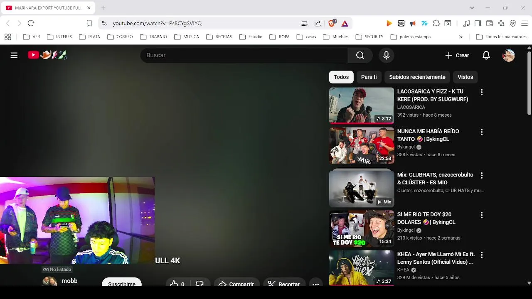Viewport: 532px width, 299px height.
Task: Reload the page
Action: click(x=31, y=23)
